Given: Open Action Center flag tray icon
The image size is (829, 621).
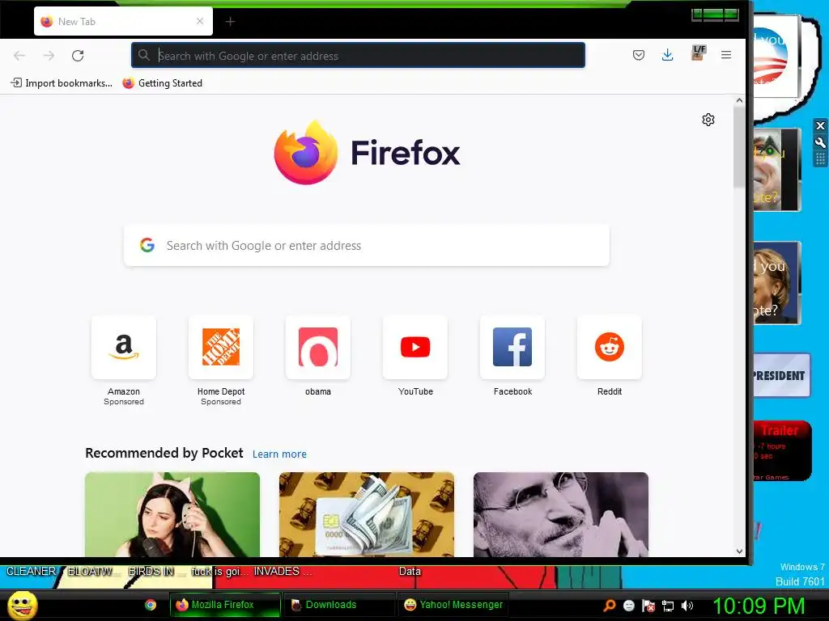Looking at the screenshot, I should [648, 606].
